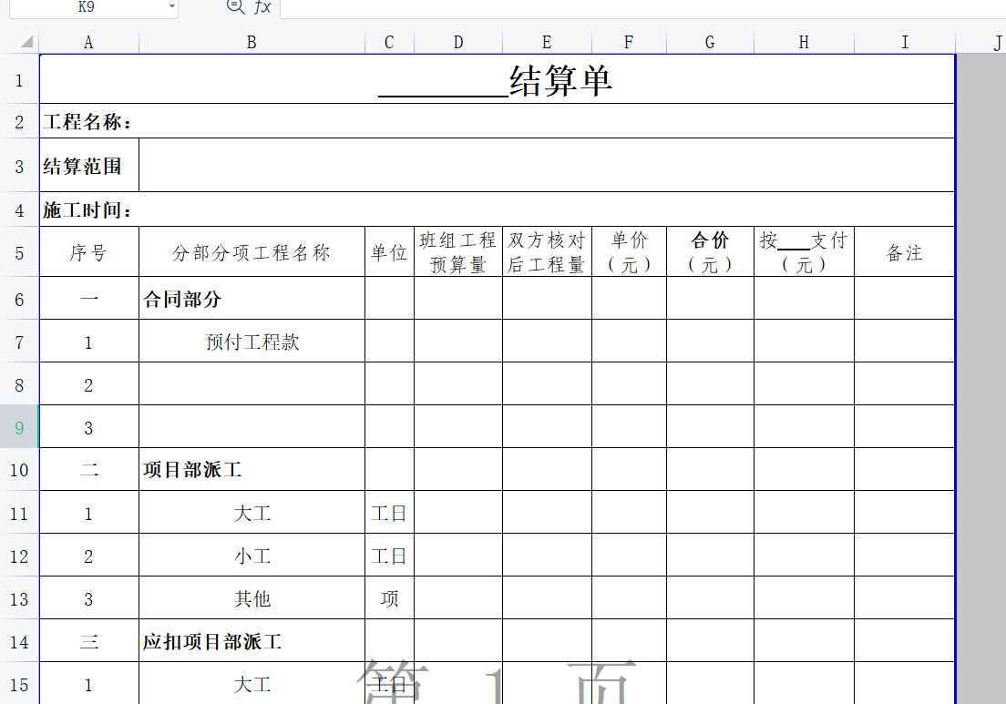Select column G header

point(710,43)
